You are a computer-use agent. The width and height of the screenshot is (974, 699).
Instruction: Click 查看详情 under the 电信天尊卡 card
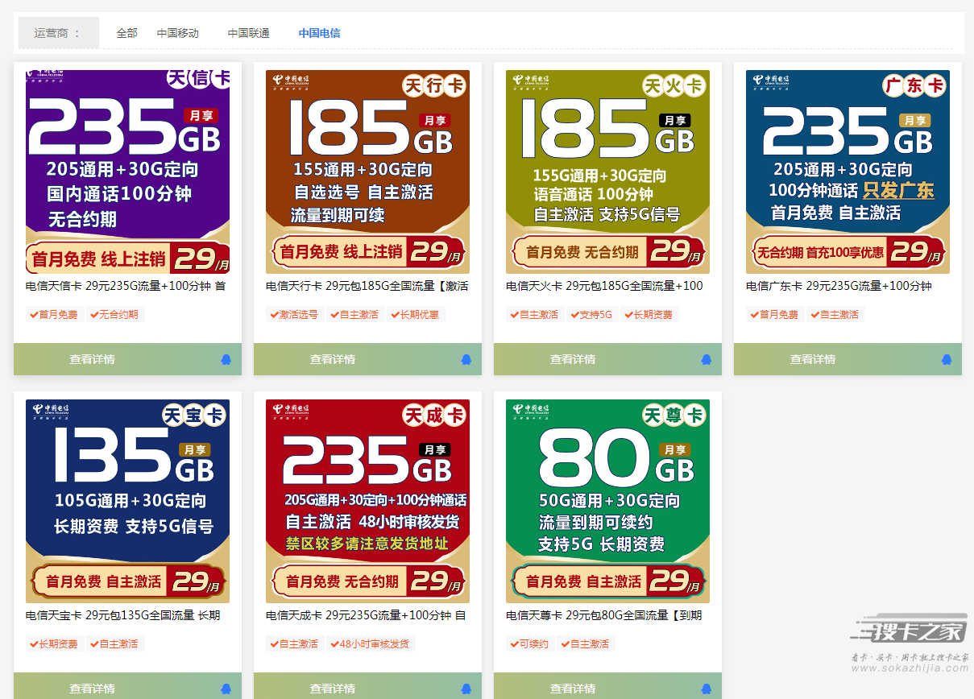[x=573, y=689]
